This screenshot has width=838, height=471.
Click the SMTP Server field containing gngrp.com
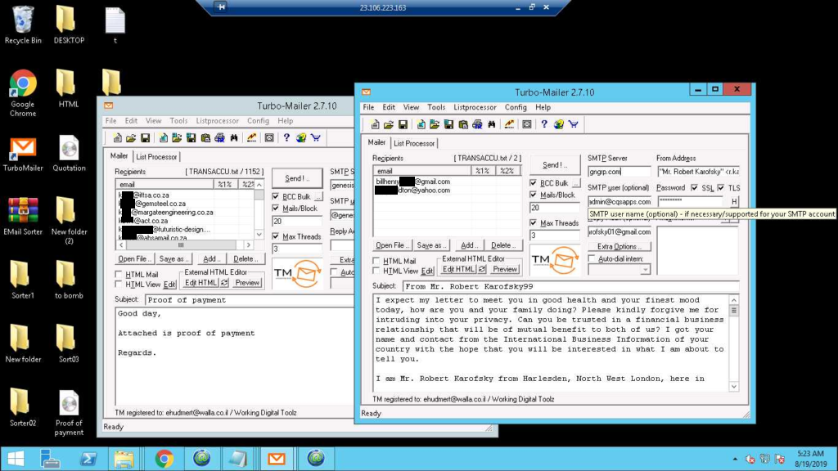tap(619, 172)
